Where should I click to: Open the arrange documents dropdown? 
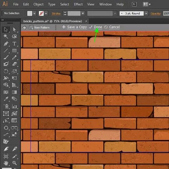(147, 4)
